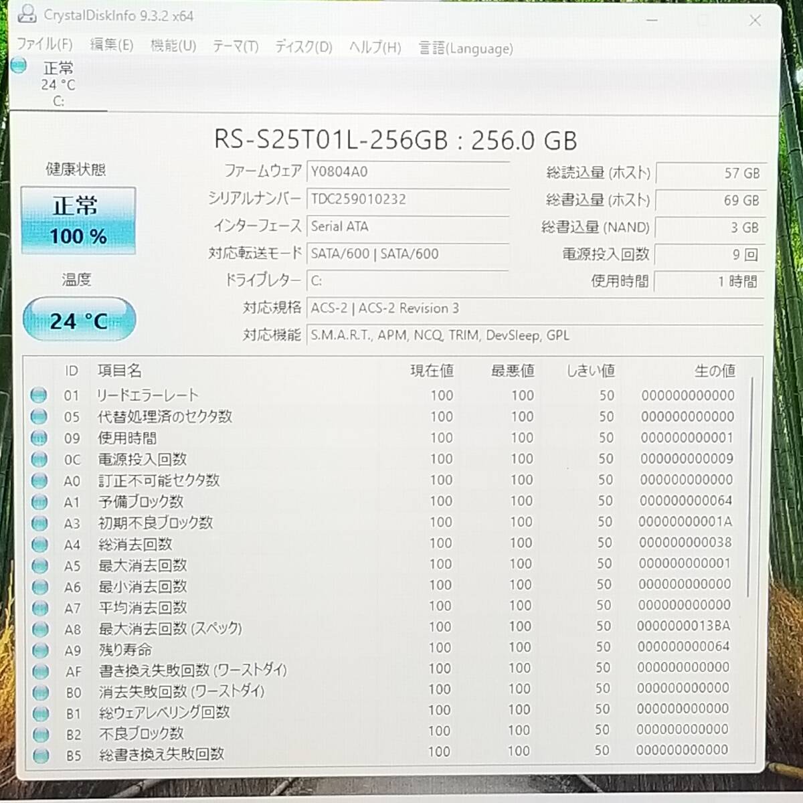803x803 pixels.
Task: Click the 電源投入回数 value 9 回
Action: [x=710, y=255]
